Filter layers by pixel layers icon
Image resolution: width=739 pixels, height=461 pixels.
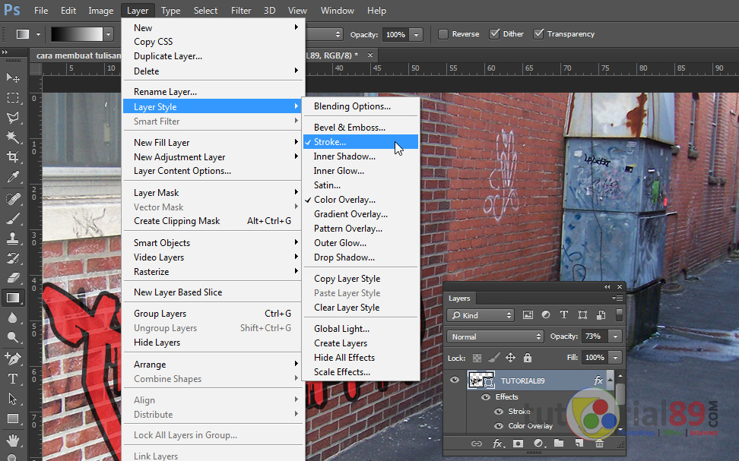(528, 315)
